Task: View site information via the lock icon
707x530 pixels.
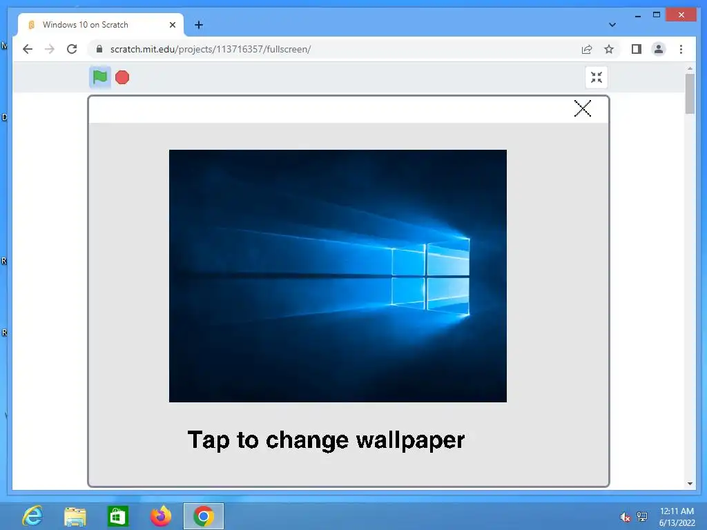Action: (x=99, y=49)
